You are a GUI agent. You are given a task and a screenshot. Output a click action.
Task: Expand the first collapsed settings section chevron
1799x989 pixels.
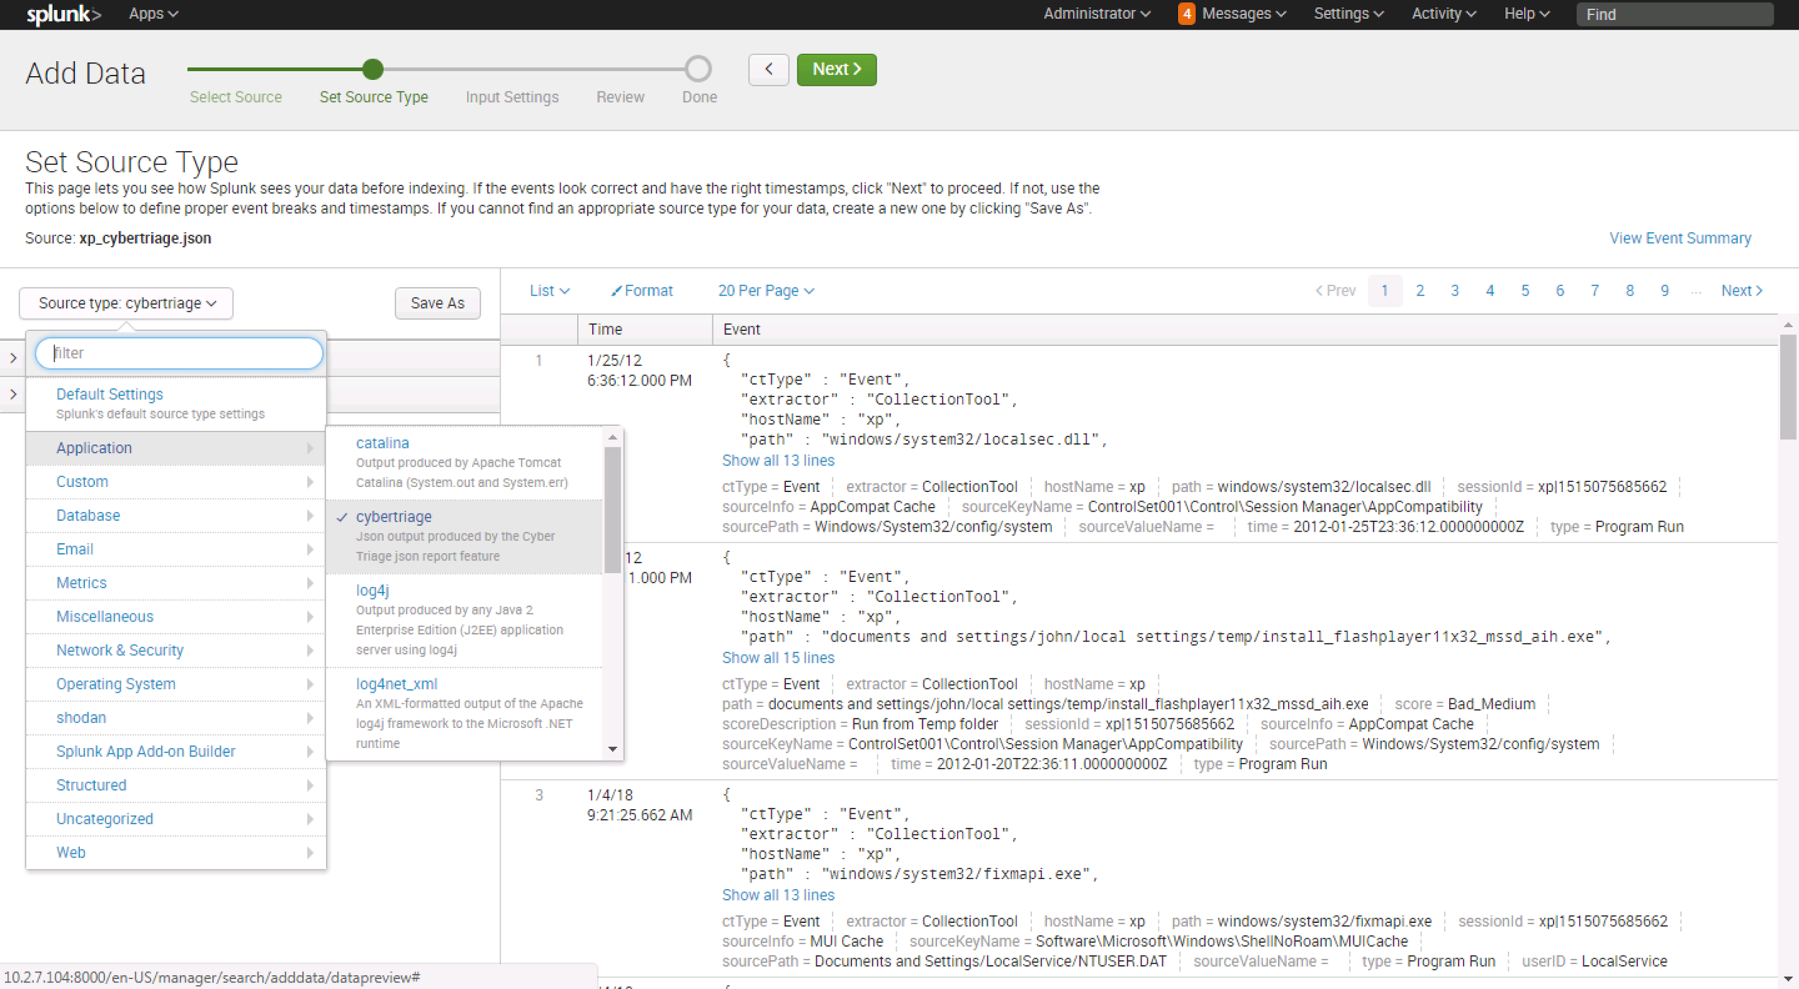click(13, 358)
